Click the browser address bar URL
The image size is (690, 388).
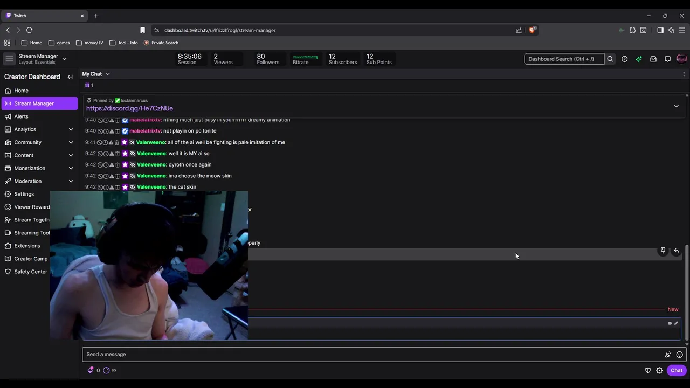[220, 30]
